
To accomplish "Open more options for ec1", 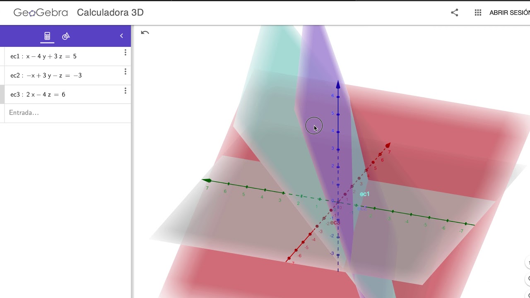I will (x=125, y=53).
